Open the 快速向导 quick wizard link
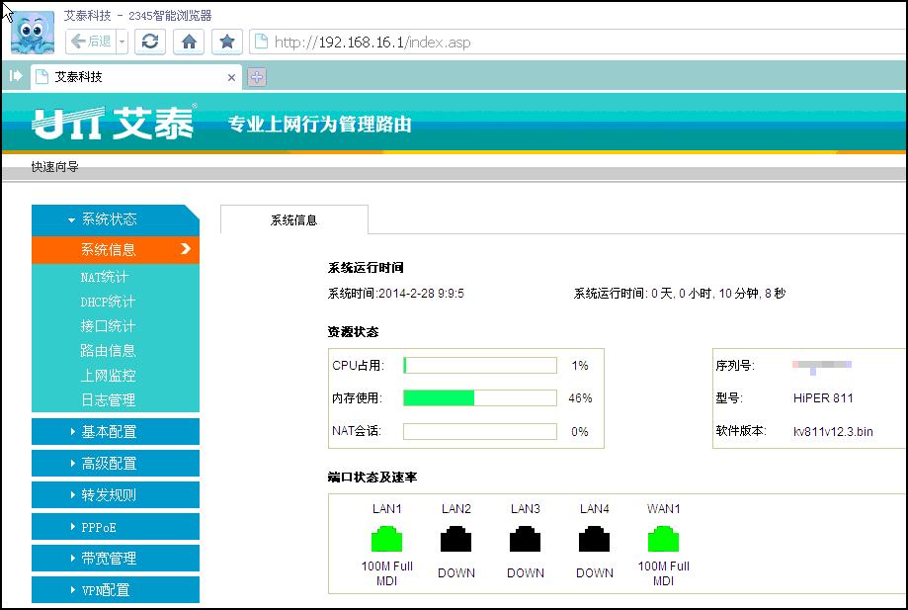 (55, 167)
